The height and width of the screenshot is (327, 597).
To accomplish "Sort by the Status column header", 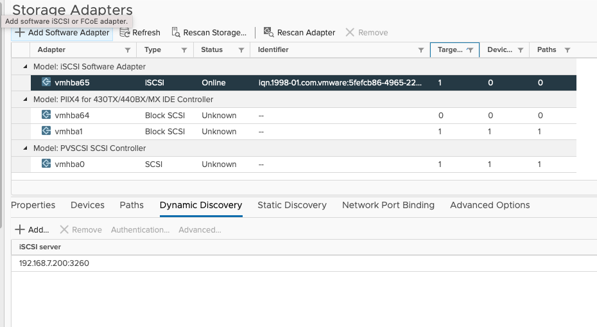I will [212, 50].
